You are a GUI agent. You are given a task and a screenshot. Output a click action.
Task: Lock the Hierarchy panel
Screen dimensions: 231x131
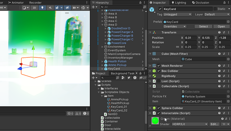(140, 3)
